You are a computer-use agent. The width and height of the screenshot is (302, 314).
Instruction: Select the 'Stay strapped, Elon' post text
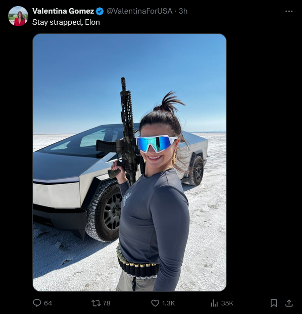pos(66,22)
